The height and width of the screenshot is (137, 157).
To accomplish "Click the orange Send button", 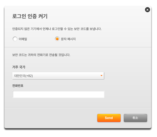I will pyautogui.click(x=109, y=118).
